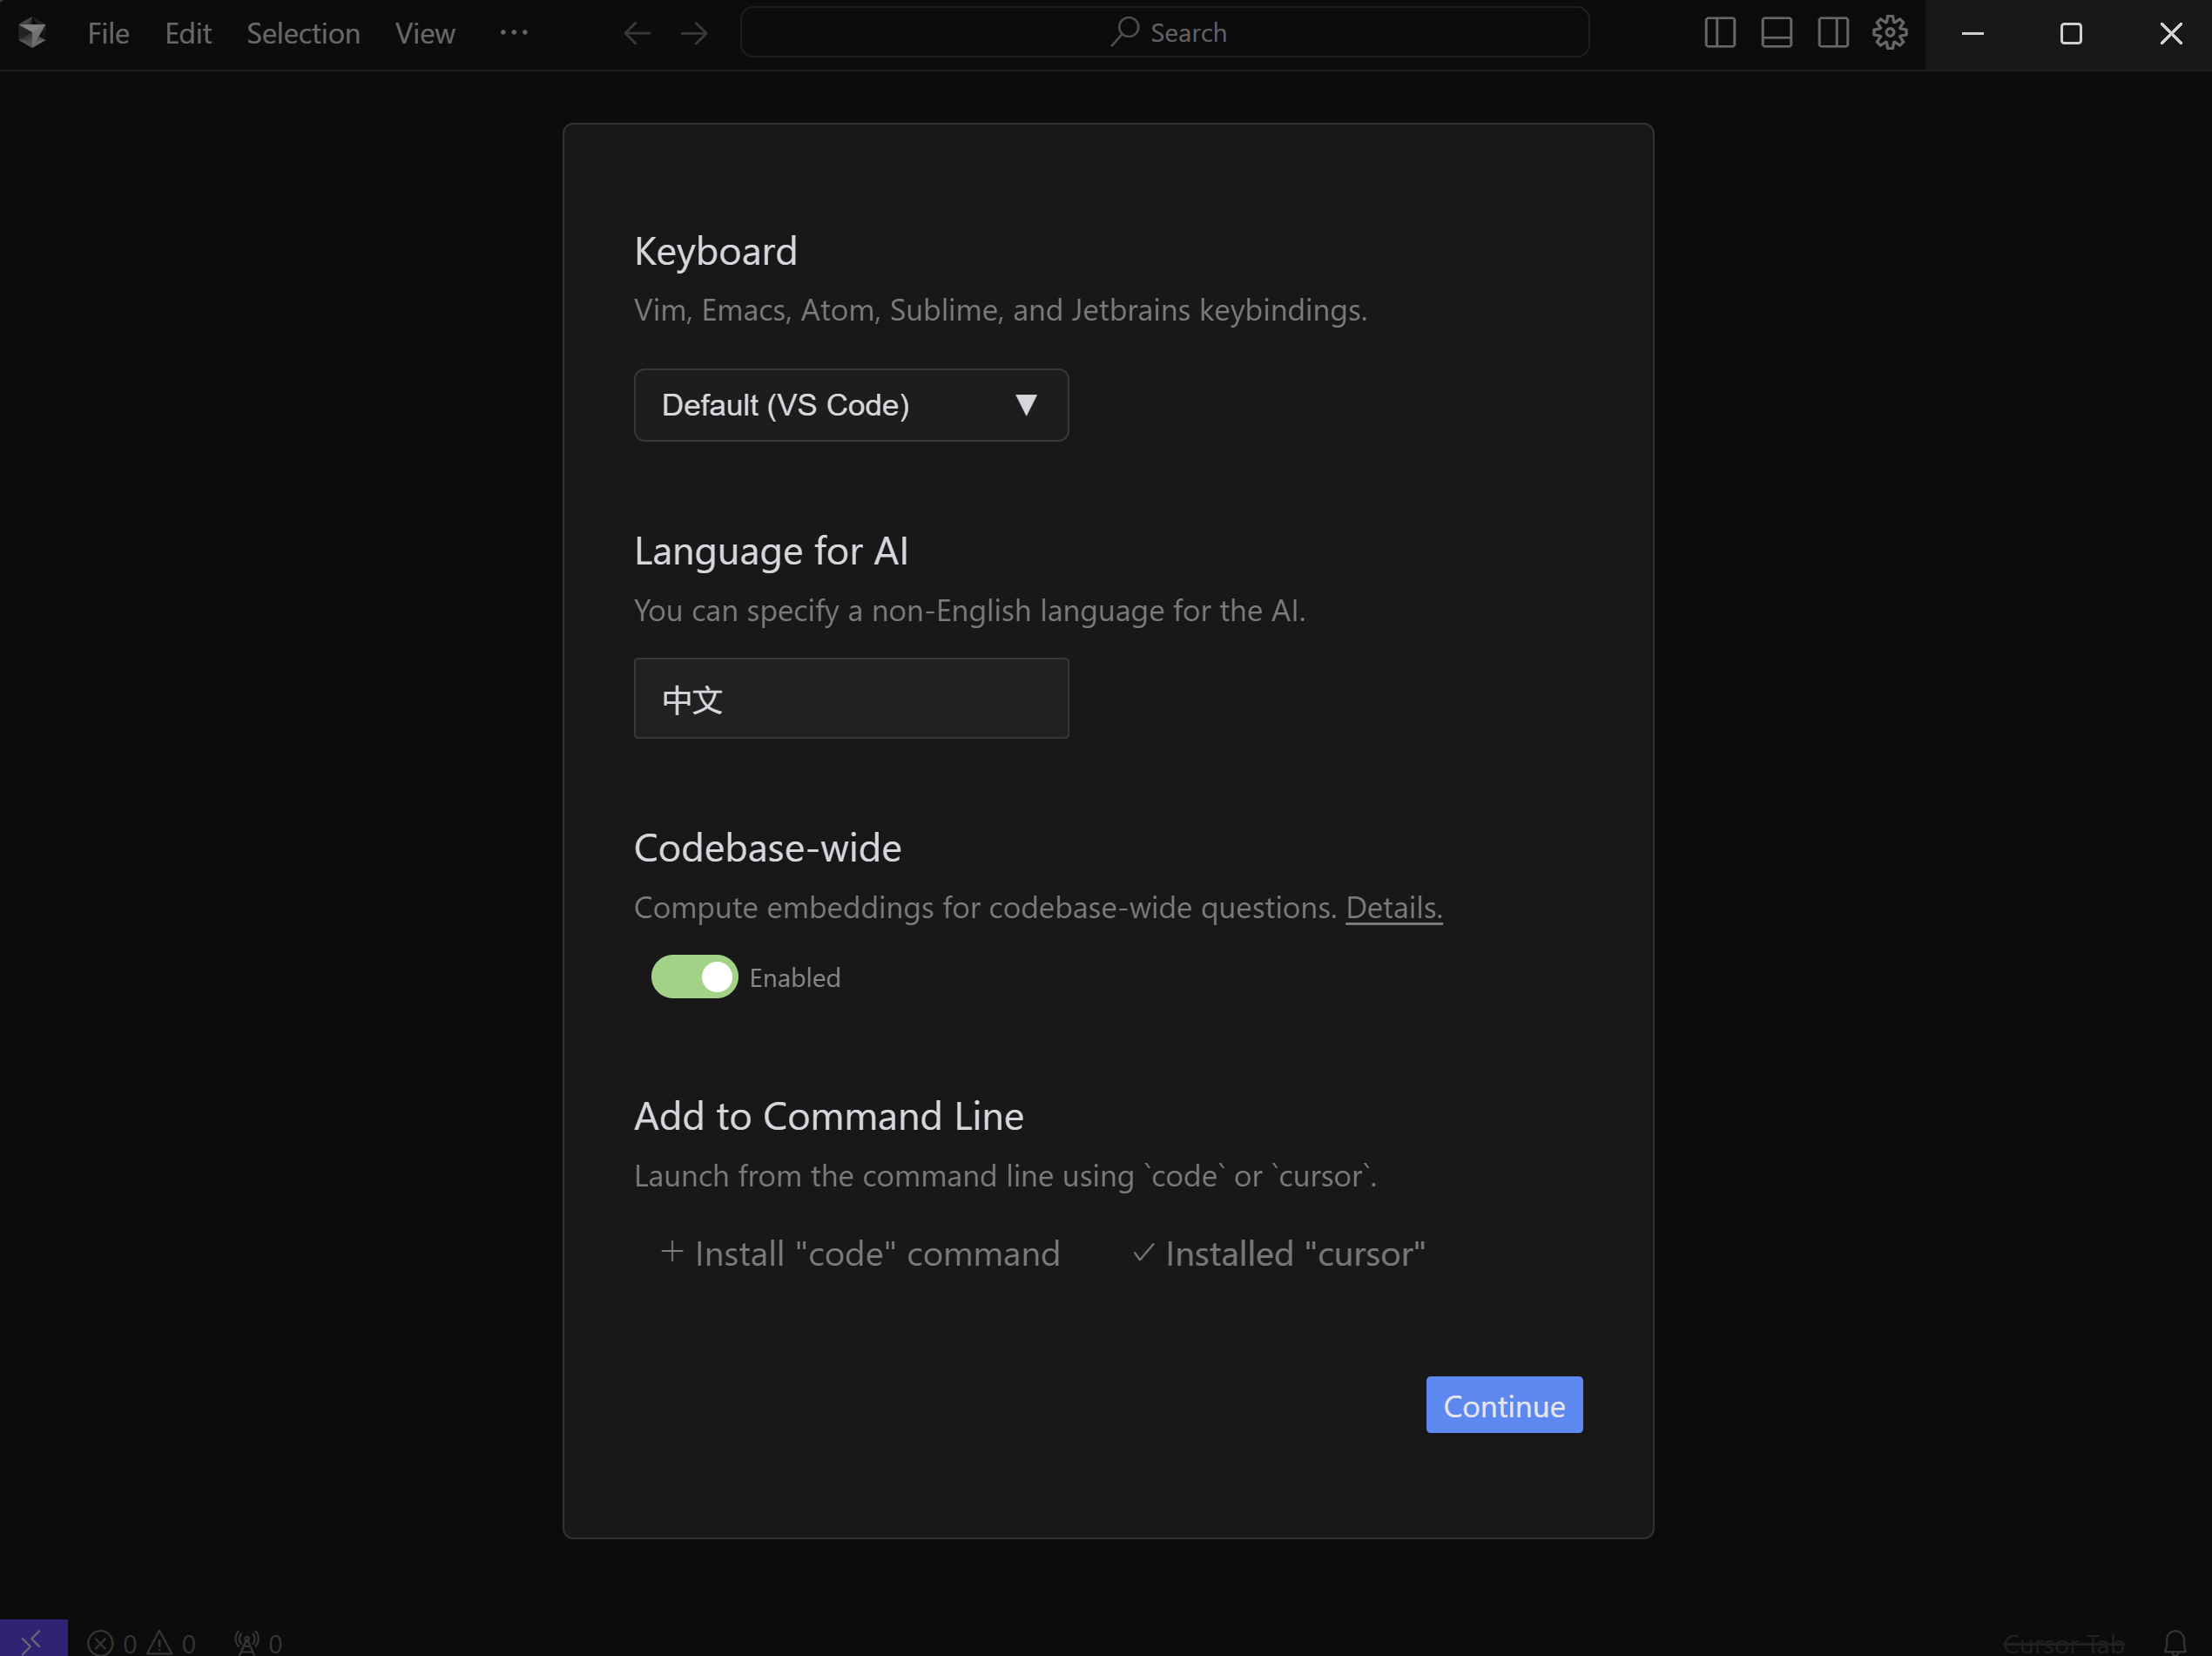Click the Cursor logo in title bar

tap(33, 33)
